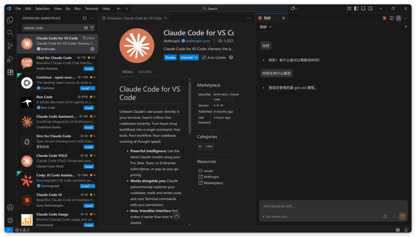Click the Disable button for Claude Code
The width and height of the screenshot is (416, 237).
170,58
